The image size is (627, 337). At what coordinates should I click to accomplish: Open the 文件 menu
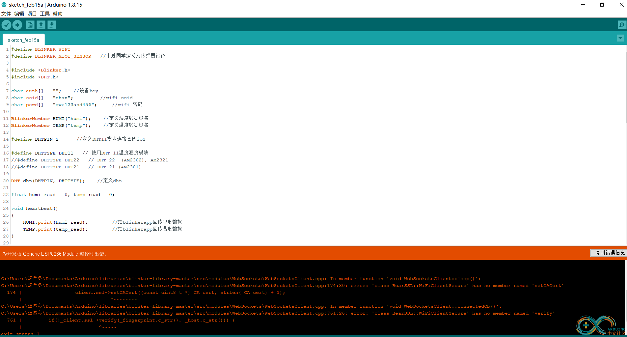6,14
